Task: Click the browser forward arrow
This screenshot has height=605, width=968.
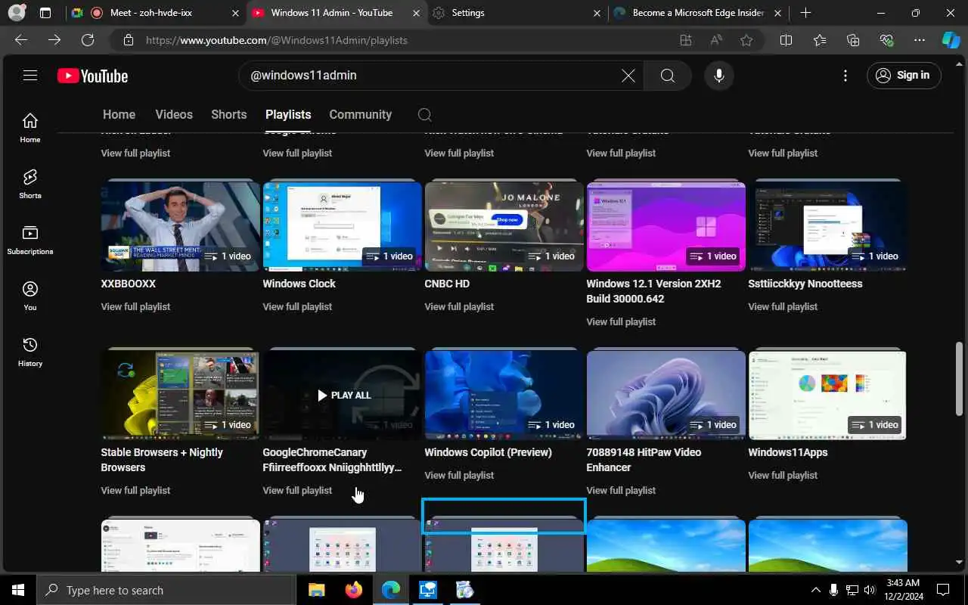Action: 54,40
